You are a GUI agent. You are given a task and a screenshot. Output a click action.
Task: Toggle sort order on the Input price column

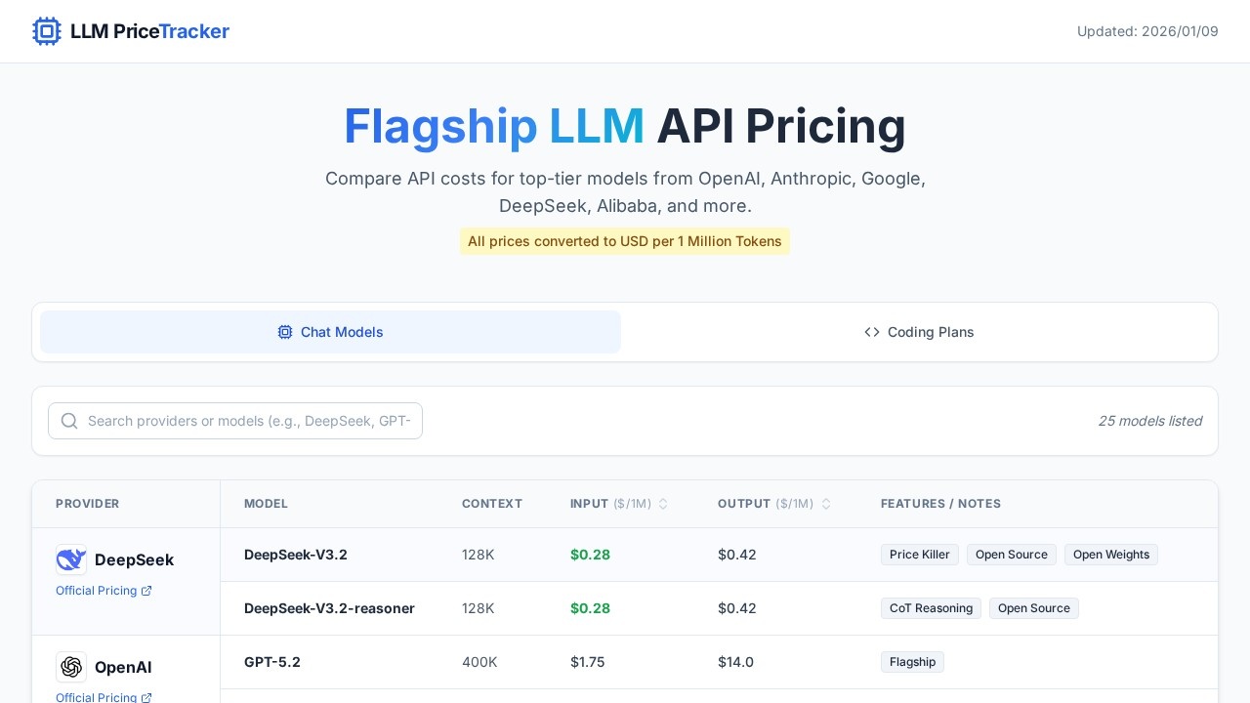[663, 504]
